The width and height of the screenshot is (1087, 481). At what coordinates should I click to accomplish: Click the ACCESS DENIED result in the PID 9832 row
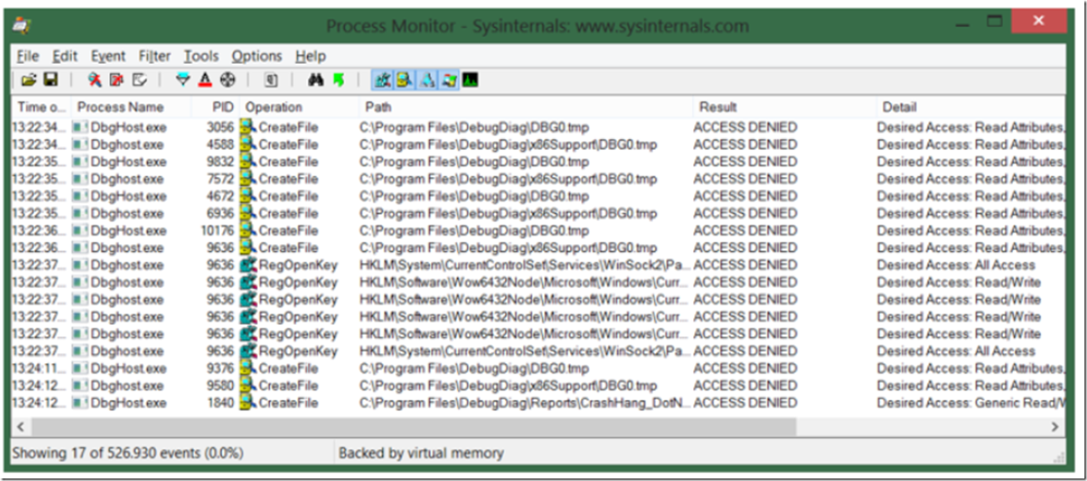(x=745, y=162)
